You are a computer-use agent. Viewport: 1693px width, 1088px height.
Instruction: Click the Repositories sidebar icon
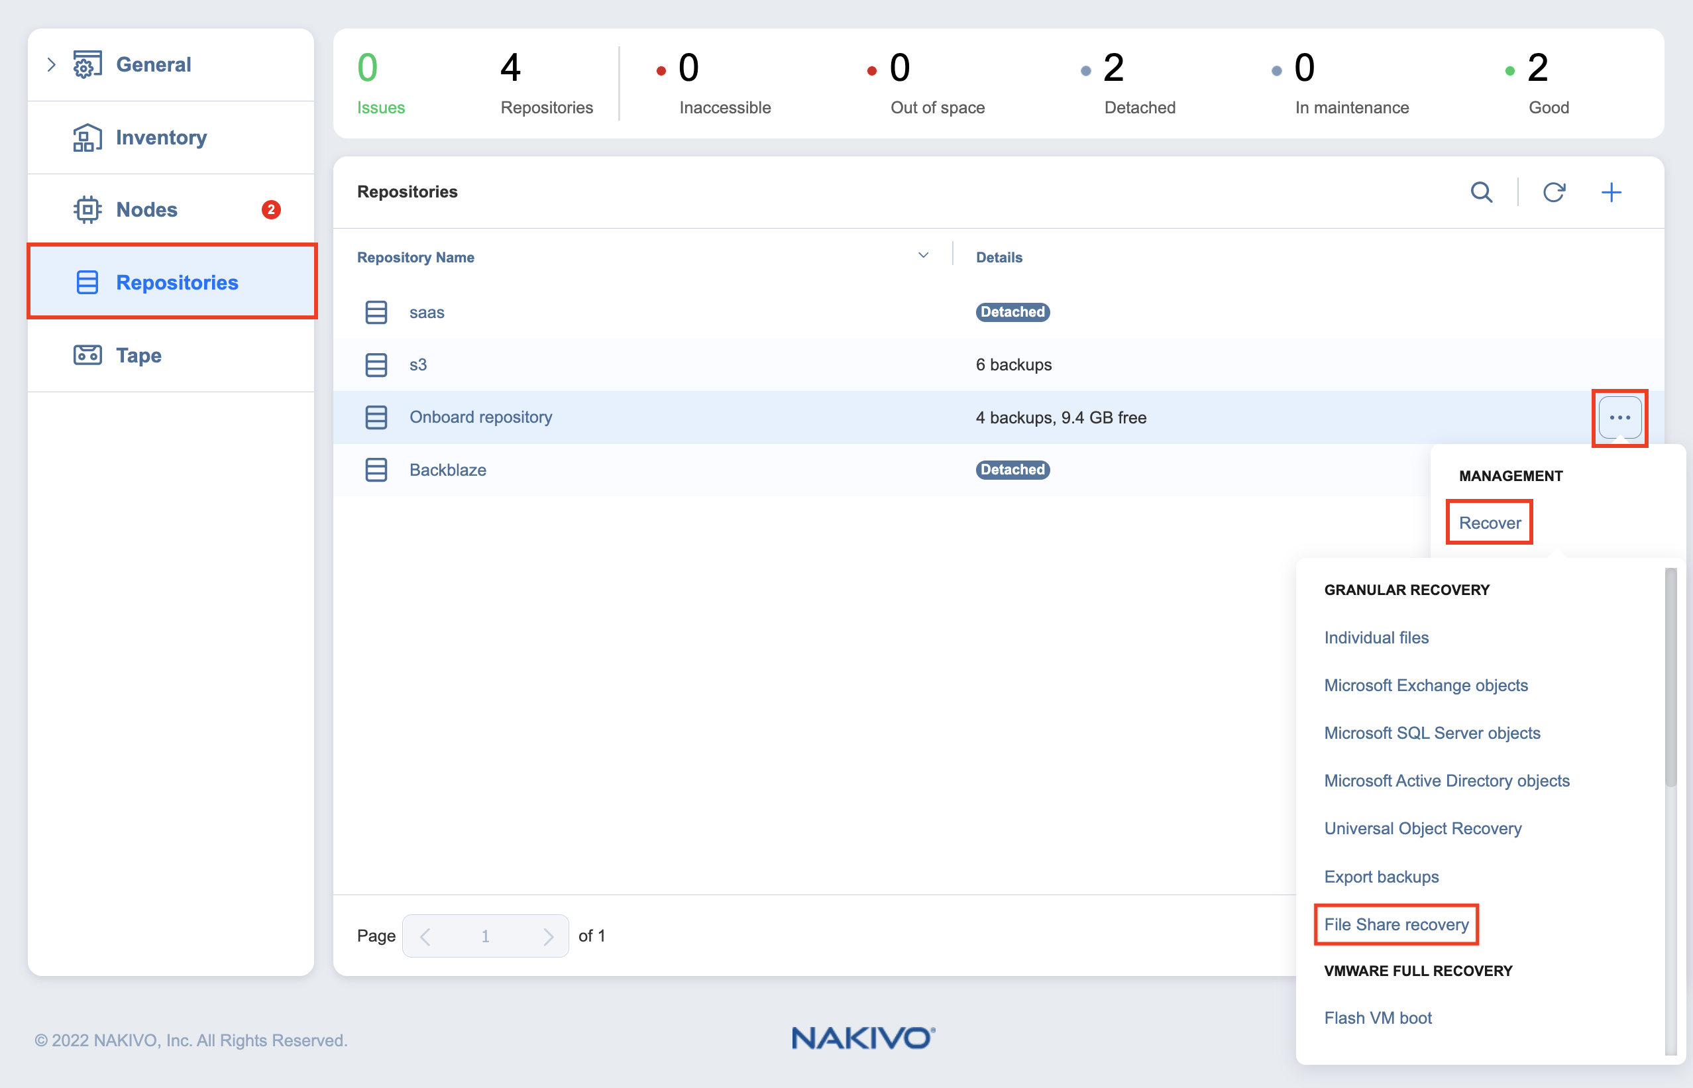pyautogui.click(x=87, y=282)
